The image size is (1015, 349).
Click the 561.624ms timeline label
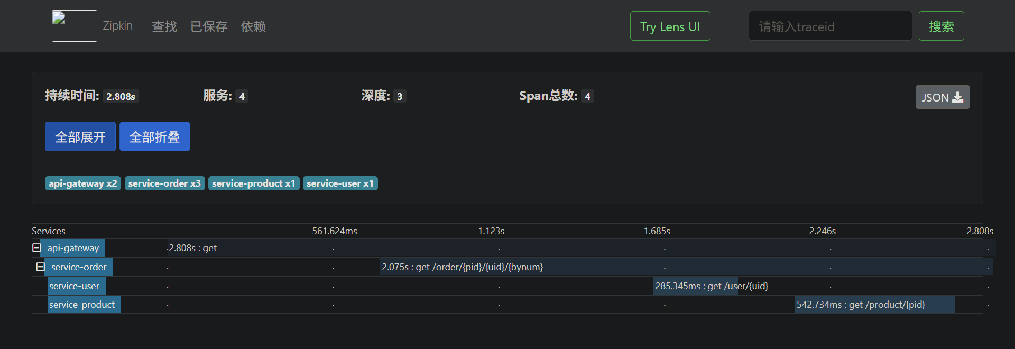tap(335, 231)
